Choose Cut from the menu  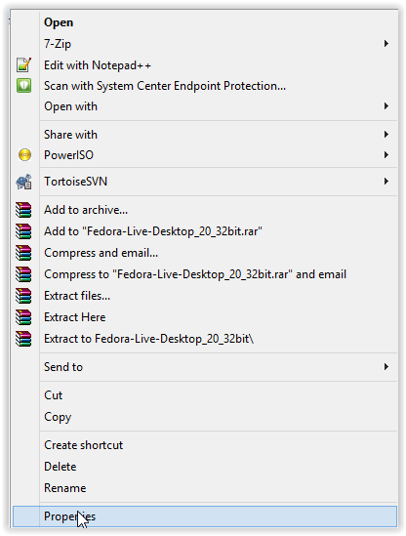point(205,395)
